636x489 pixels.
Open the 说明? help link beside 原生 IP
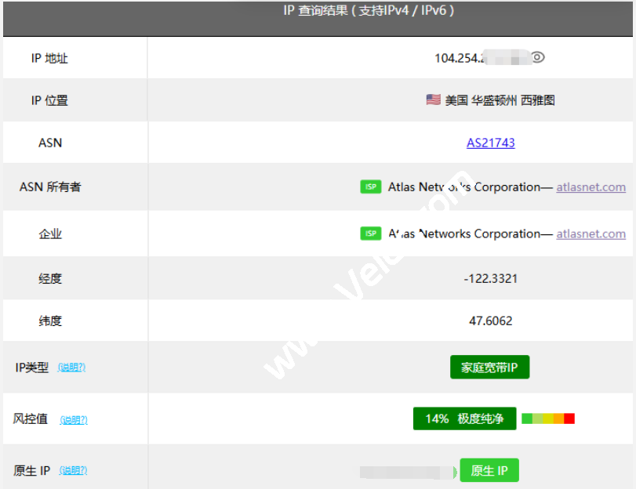pos(73,471)
